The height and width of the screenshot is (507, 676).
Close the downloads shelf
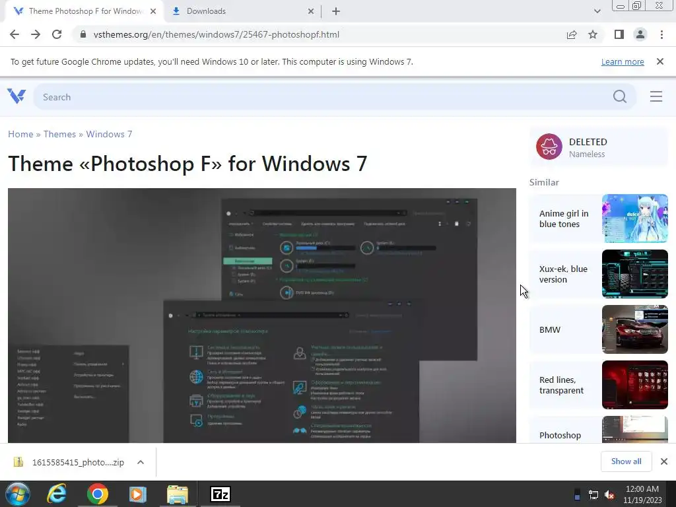[x=664, y=461]
